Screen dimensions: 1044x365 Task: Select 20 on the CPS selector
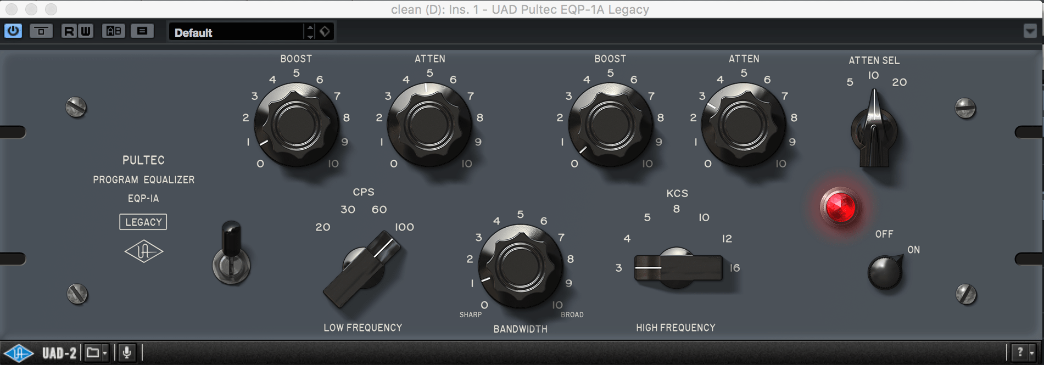[323, 227]
